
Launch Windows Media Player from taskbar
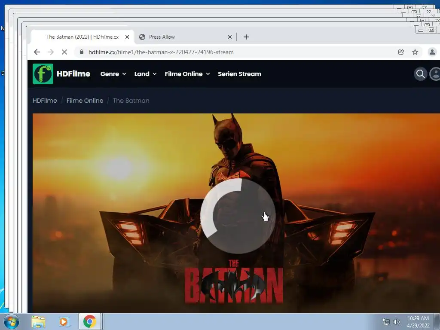tap(64, 322)
